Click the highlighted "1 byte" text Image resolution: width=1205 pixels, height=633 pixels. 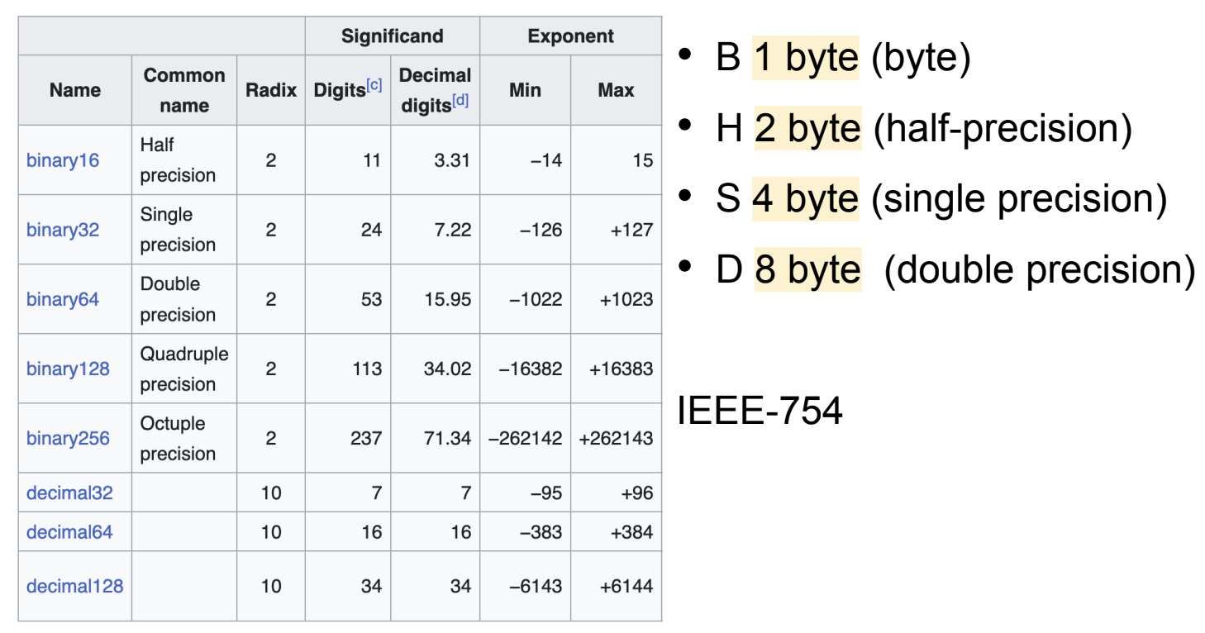[806, 58]
